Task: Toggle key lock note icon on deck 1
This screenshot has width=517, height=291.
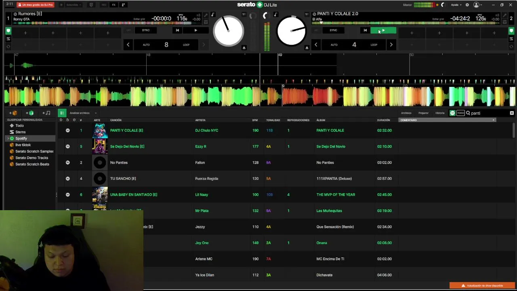Action: pyautogui.click(x=213, y=15)
